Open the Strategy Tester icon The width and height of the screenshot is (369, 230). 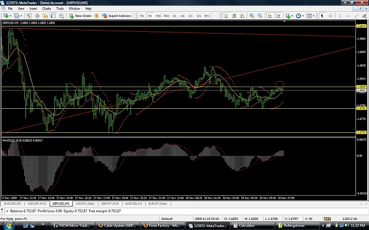point(61,16)
